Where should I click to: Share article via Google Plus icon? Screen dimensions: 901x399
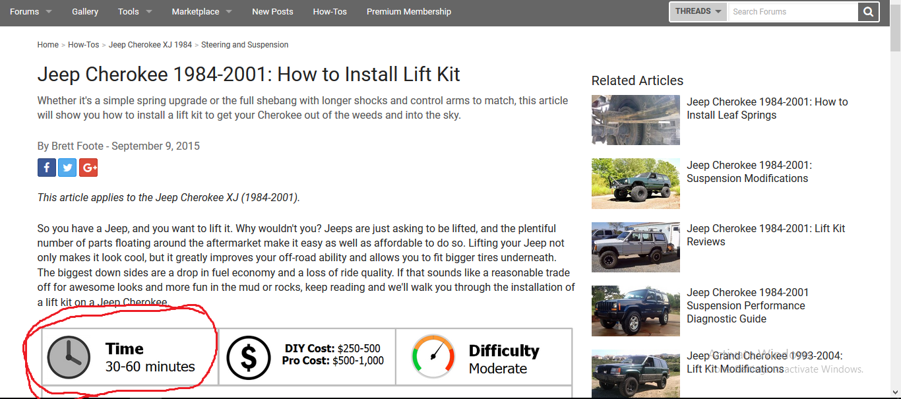[88, 168]
